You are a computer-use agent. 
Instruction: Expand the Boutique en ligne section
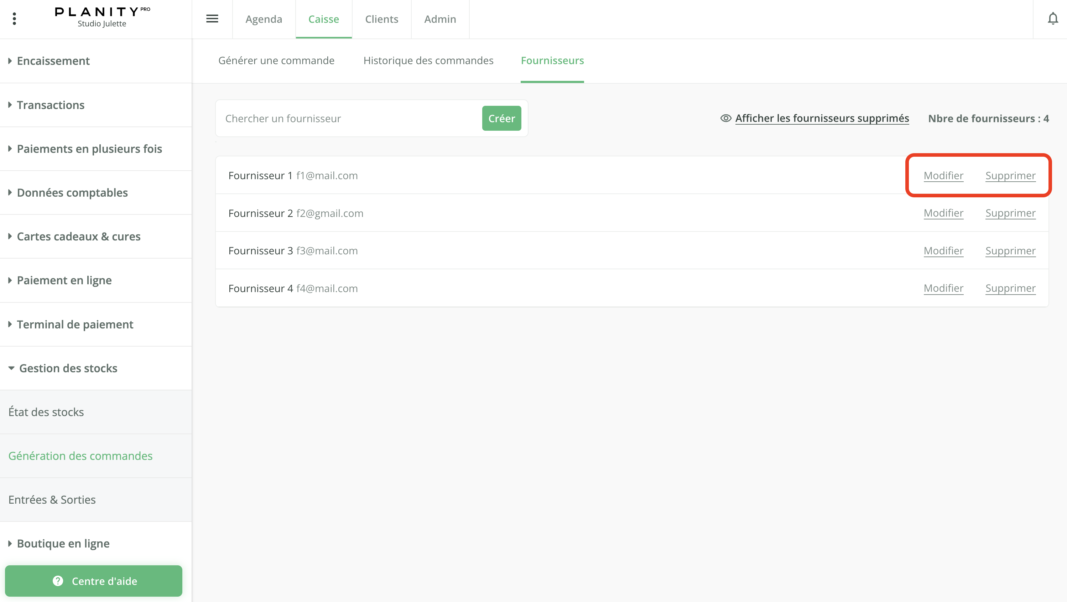[x=63, y=543]
